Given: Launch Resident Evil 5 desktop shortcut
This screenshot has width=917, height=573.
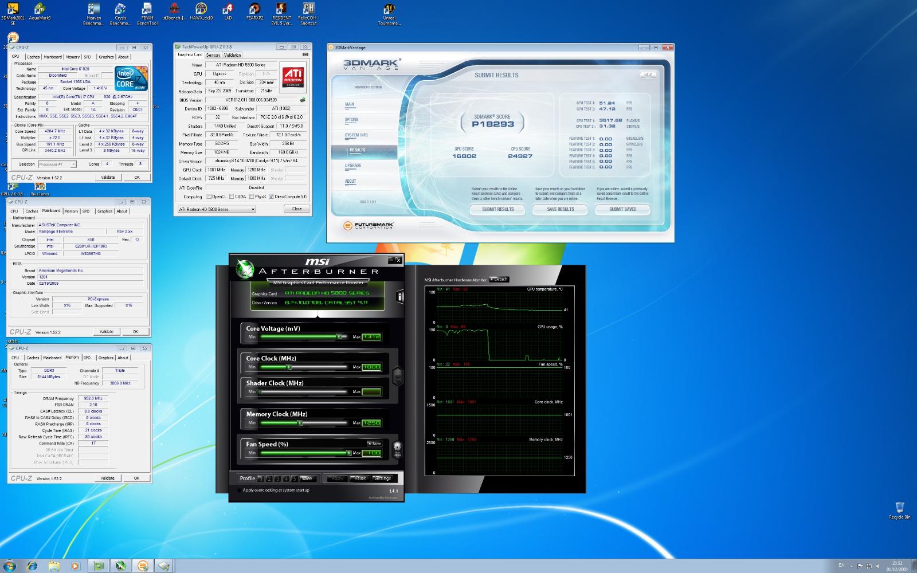Looking at the screenshot, I should click(x=281, y=14).
